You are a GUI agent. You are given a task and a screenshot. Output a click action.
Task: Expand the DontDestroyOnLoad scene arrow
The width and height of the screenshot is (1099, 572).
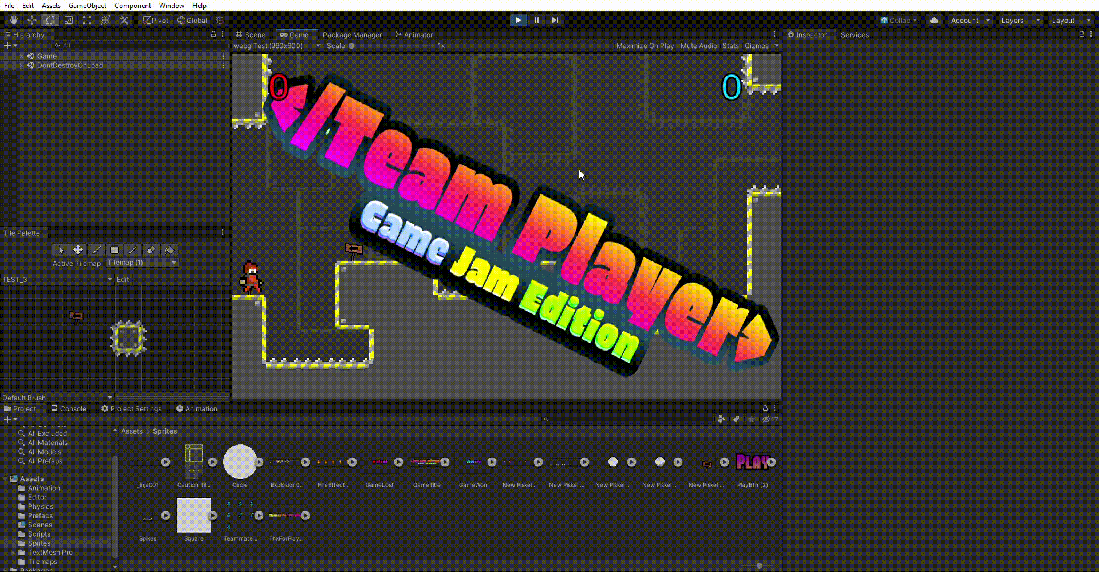point(22,65)
